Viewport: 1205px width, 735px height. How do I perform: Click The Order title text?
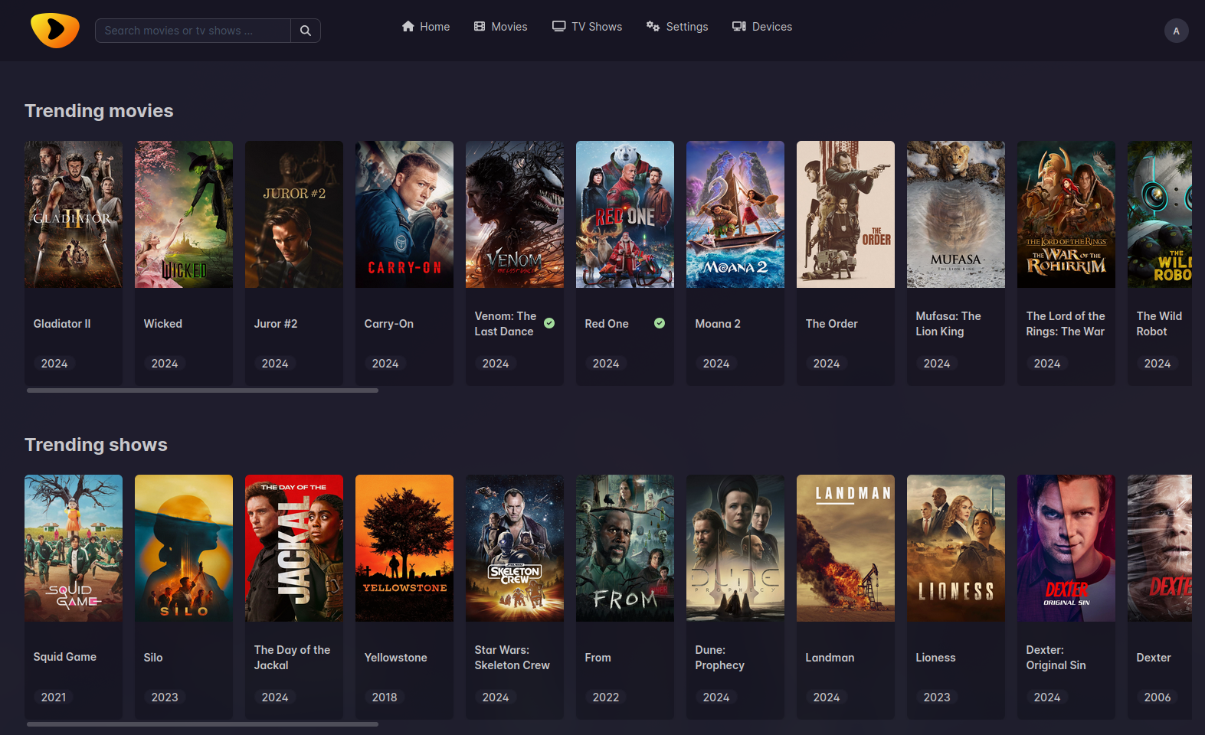pyautogui.click(x=832, y=324)
